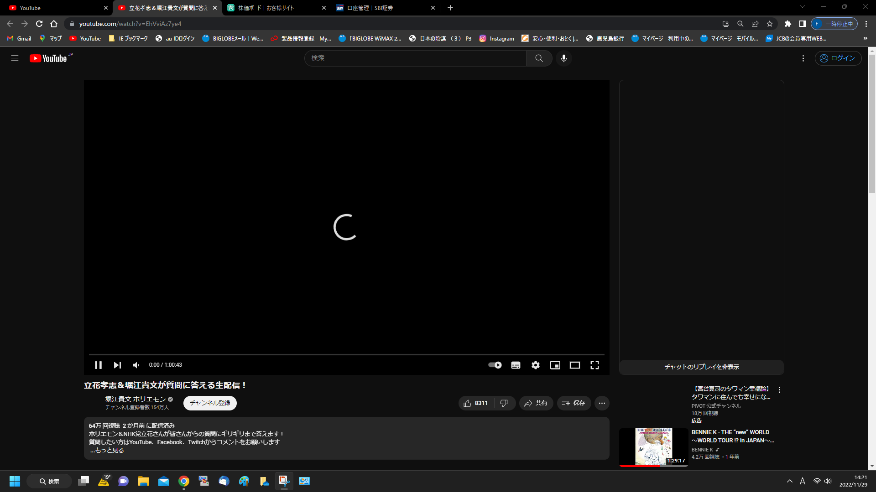The width and height of the screenshot is (876, 492).
Task: Click the チャンネル登録 subscribe button
Action: [210, 403]
